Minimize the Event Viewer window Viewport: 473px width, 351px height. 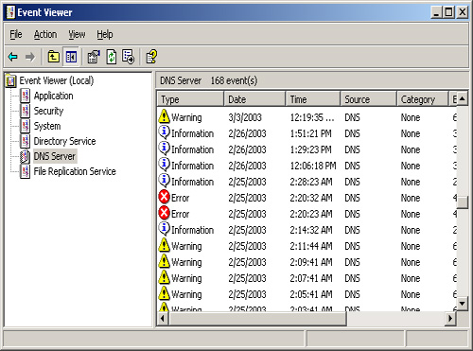click(436, 12)
